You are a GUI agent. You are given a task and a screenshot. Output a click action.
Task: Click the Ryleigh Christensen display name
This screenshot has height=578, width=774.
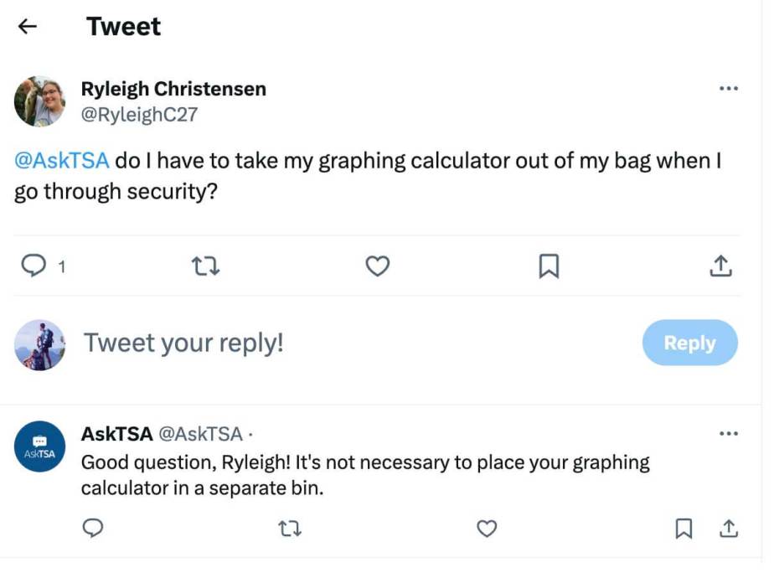point(173,89)
